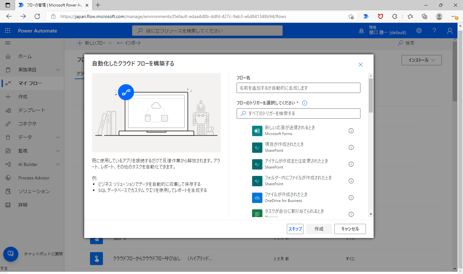This screenshot has height=274, width=463.
Task: Select the SharePoint icon for フォルダー内にファイルが作成されたとき
Action: pos(257,181)
